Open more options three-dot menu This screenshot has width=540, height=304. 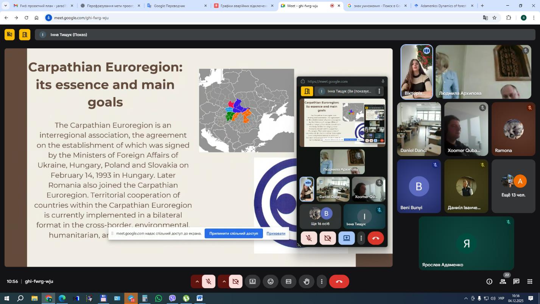[322, 282]
